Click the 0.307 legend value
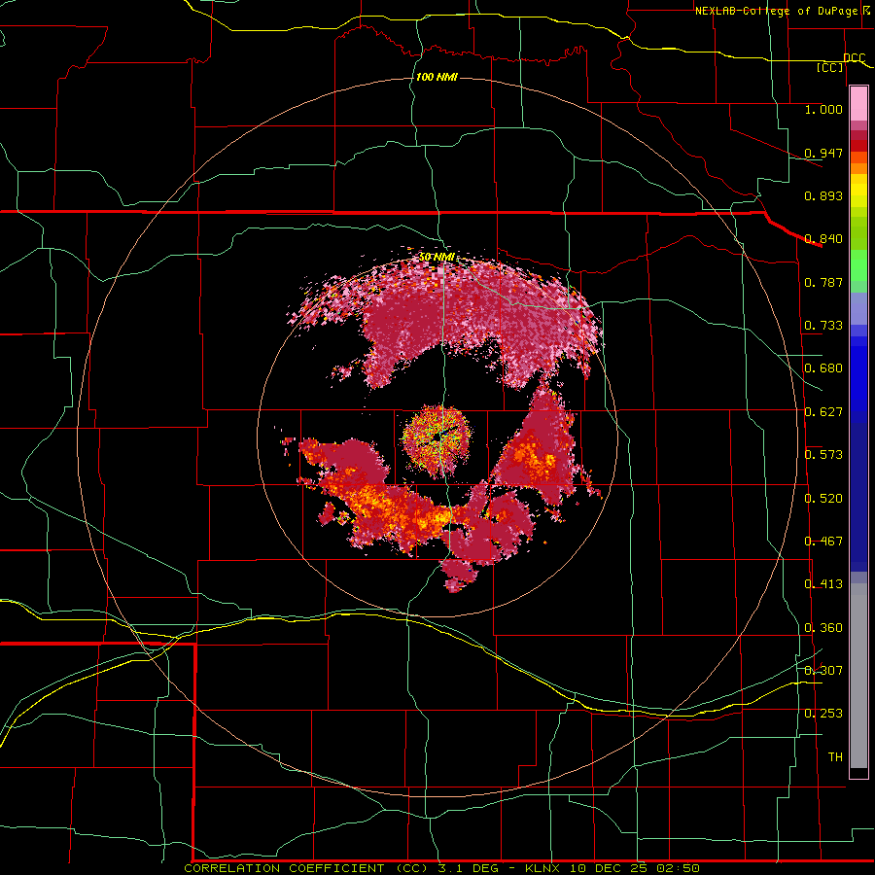This screenshot has height=875, width=875. pos(823,671)
